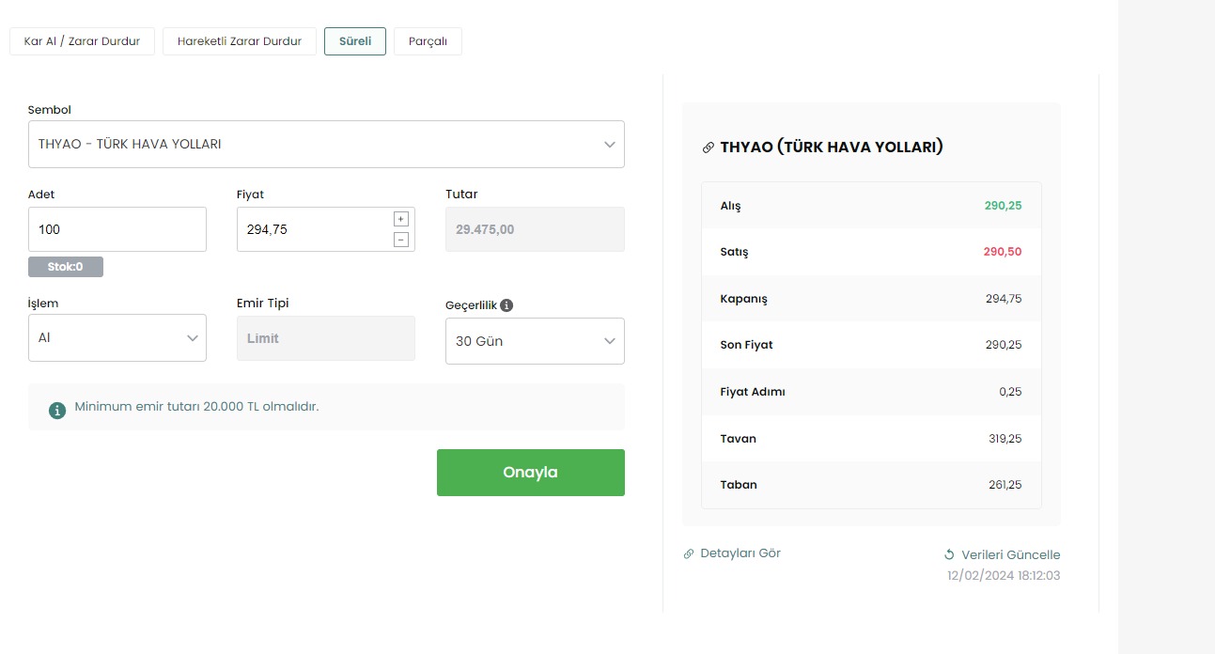Click link icon beside THYAO heading
The height and width of the screenshot is (654, 1215).
pyautogui.click(x=709, y=148)
